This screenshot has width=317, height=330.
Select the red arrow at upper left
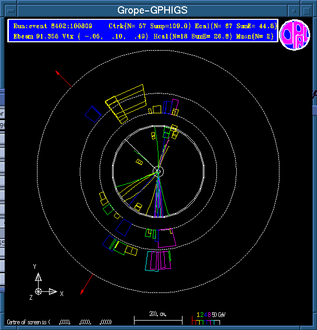(x=64, y=78)
